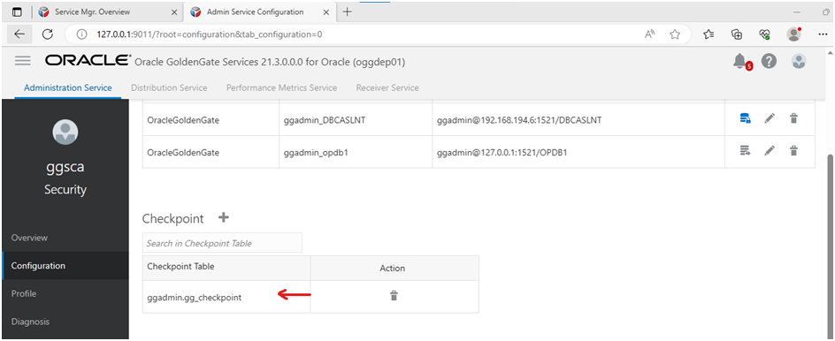Close the Admin Service Configuration tab

pyautogui.click(x=326, y=11)
